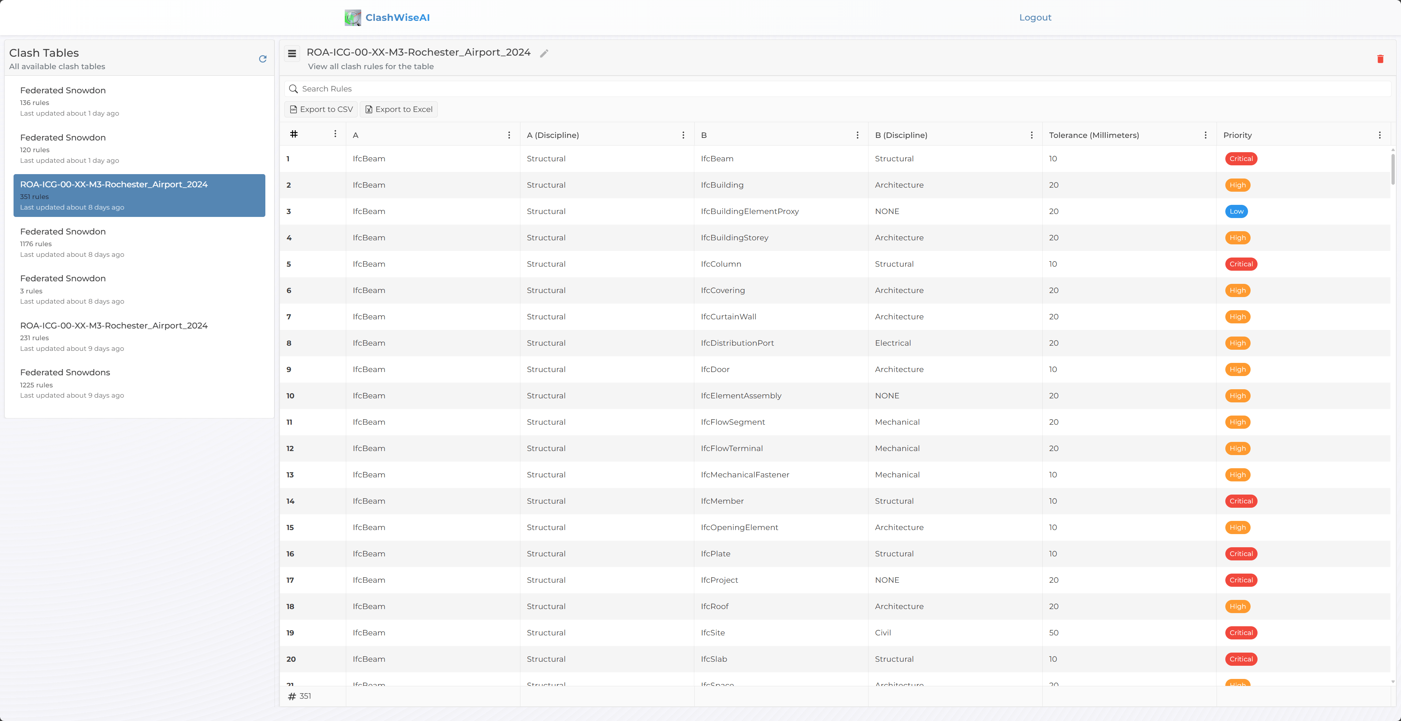Open Tolerance (Millimeters) column options menu
Screen dimensions: 1401x721
click(x=1205, y=135)
